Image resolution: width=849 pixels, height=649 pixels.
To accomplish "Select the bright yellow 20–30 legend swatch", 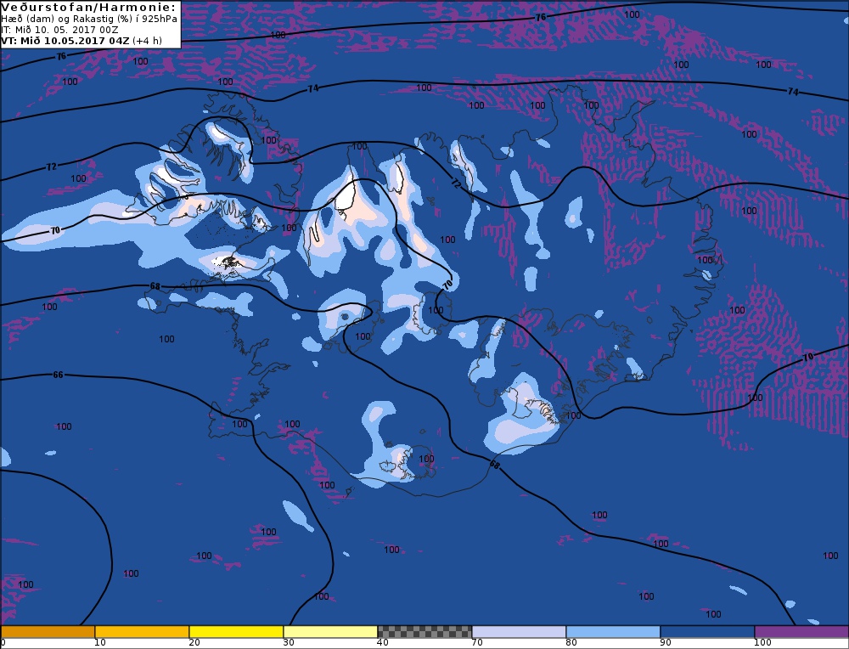I will [236, 632].
